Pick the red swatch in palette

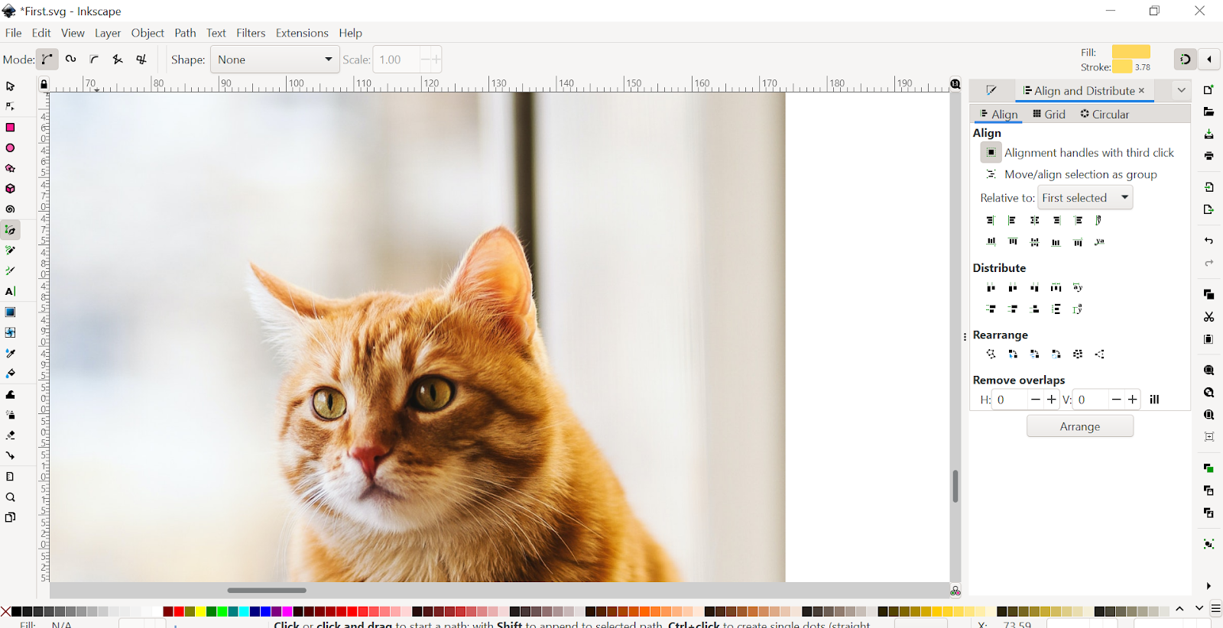(178, 611)
